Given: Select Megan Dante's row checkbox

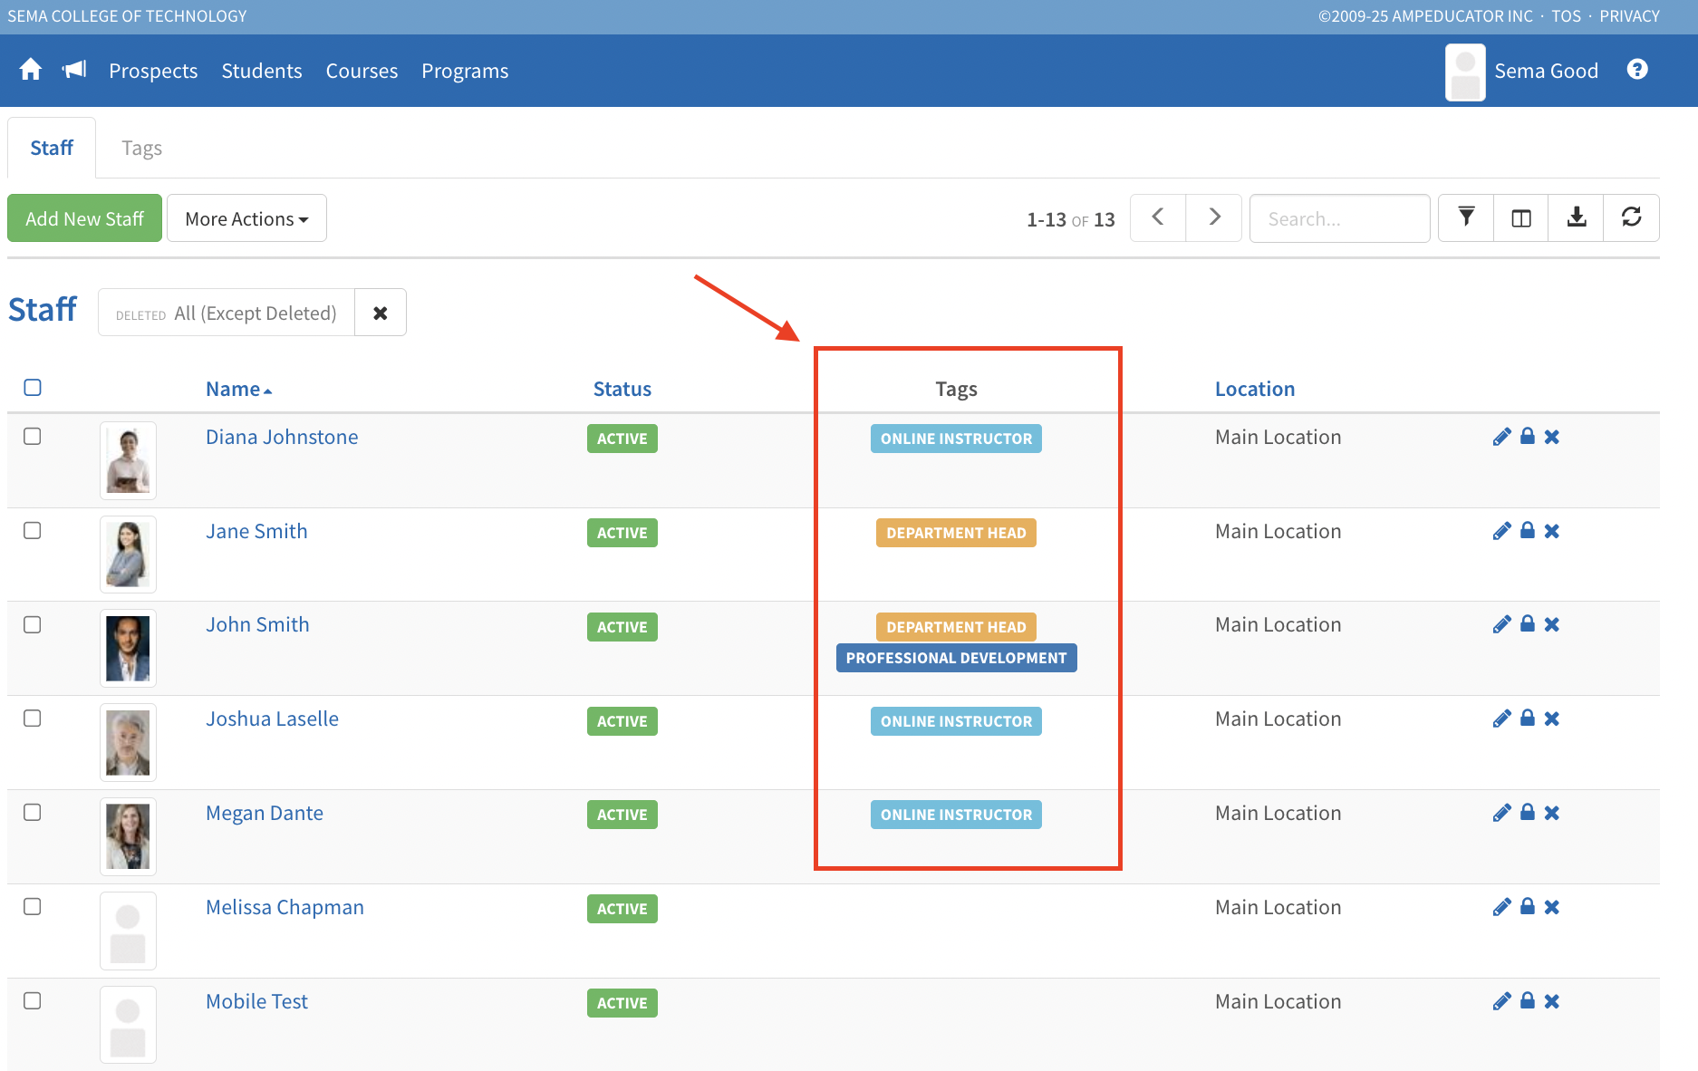Looking at the screenshot, I should (x=33, y=813).
